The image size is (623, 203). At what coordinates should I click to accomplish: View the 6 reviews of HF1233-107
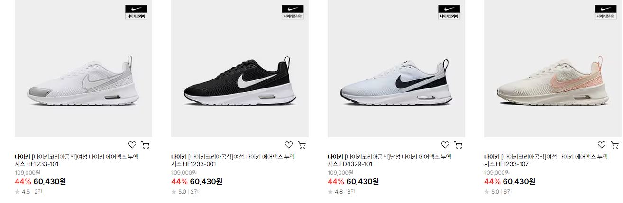[x=507, y=192]
